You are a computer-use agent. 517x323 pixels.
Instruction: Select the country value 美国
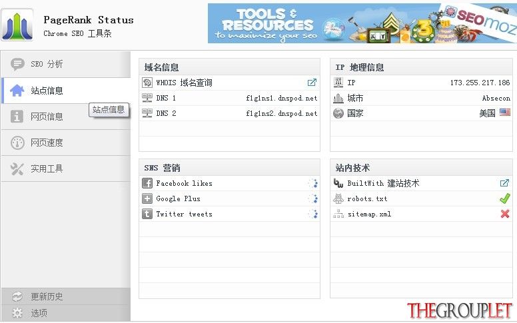487,113
